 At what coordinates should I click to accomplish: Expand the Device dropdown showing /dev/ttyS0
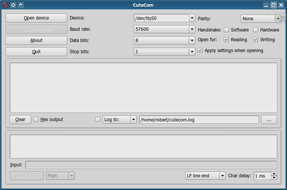pyautogui.click(x=192, y=18)
